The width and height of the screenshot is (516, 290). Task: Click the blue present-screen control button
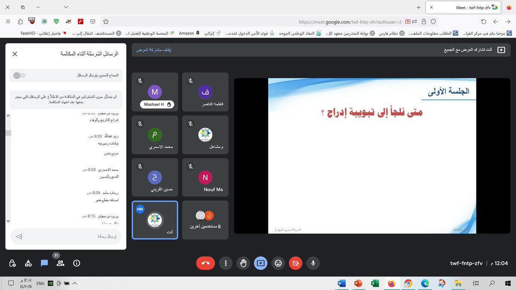[261, 263]
